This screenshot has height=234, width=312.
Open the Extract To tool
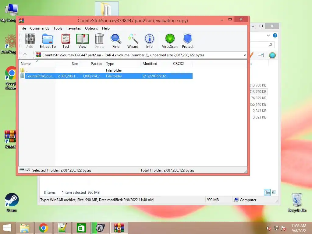[x=48, y=41]
